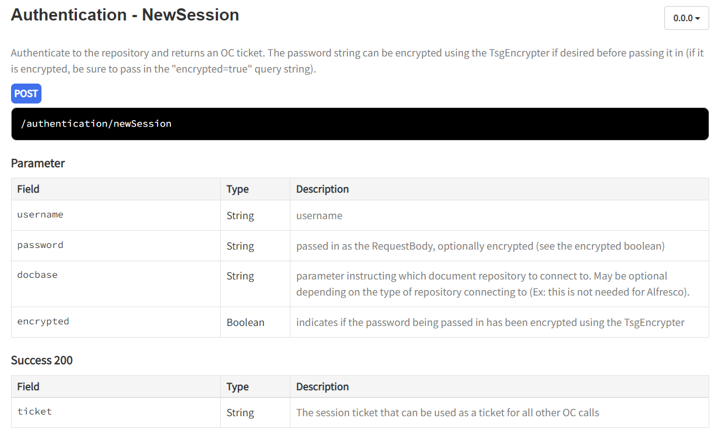Click the Boolean type of encrypted
This screenshot has width=728, height=440.
tap(245, 322)
